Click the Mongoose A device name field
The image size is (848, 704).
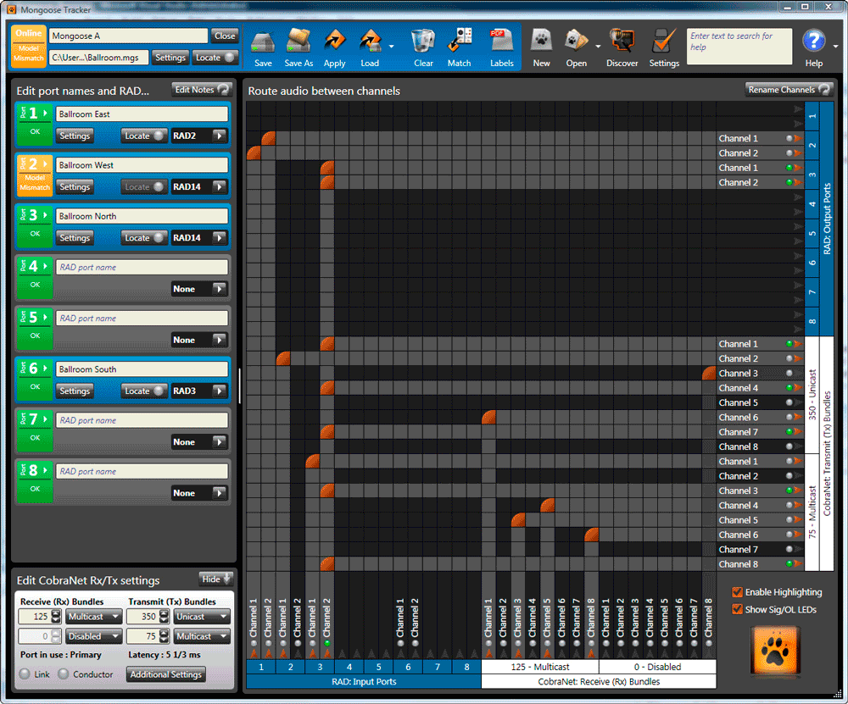tap(128, 36)
